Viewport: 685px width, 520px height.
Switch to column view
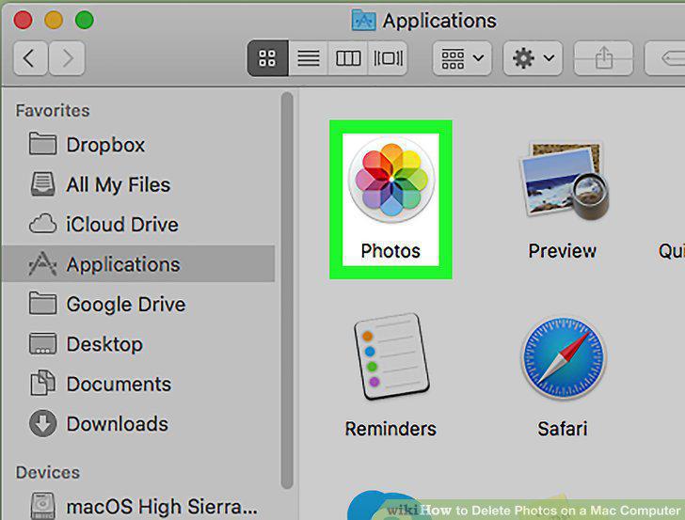(348, 58)
